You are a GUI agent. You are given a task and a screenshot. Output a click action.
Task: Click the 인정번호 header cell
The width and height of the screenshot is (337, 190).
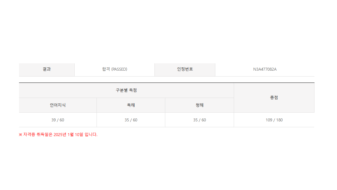(x=185, y=69)
